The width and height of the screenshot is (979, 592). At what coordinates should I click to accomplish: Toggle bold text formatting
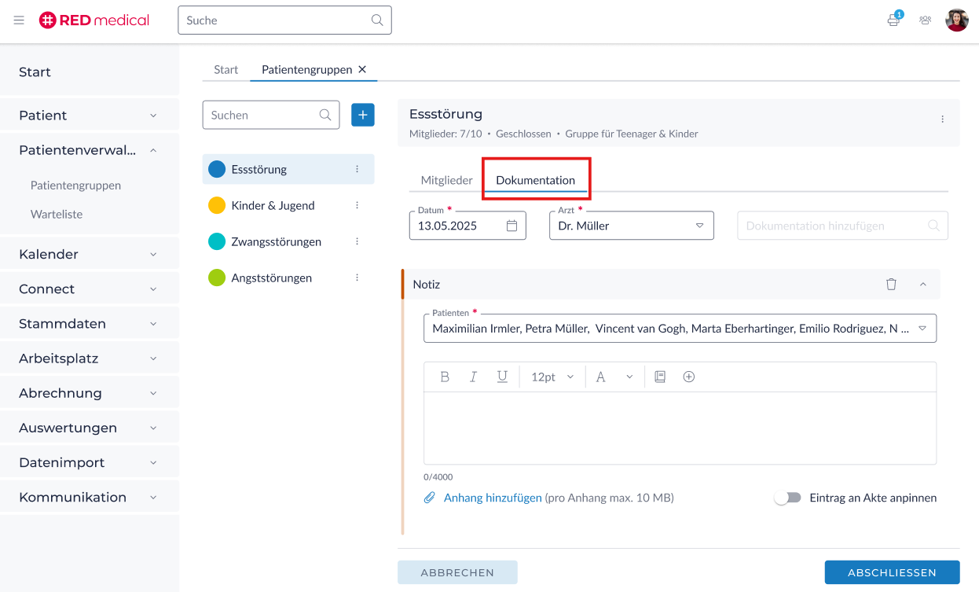pos(445,377)
